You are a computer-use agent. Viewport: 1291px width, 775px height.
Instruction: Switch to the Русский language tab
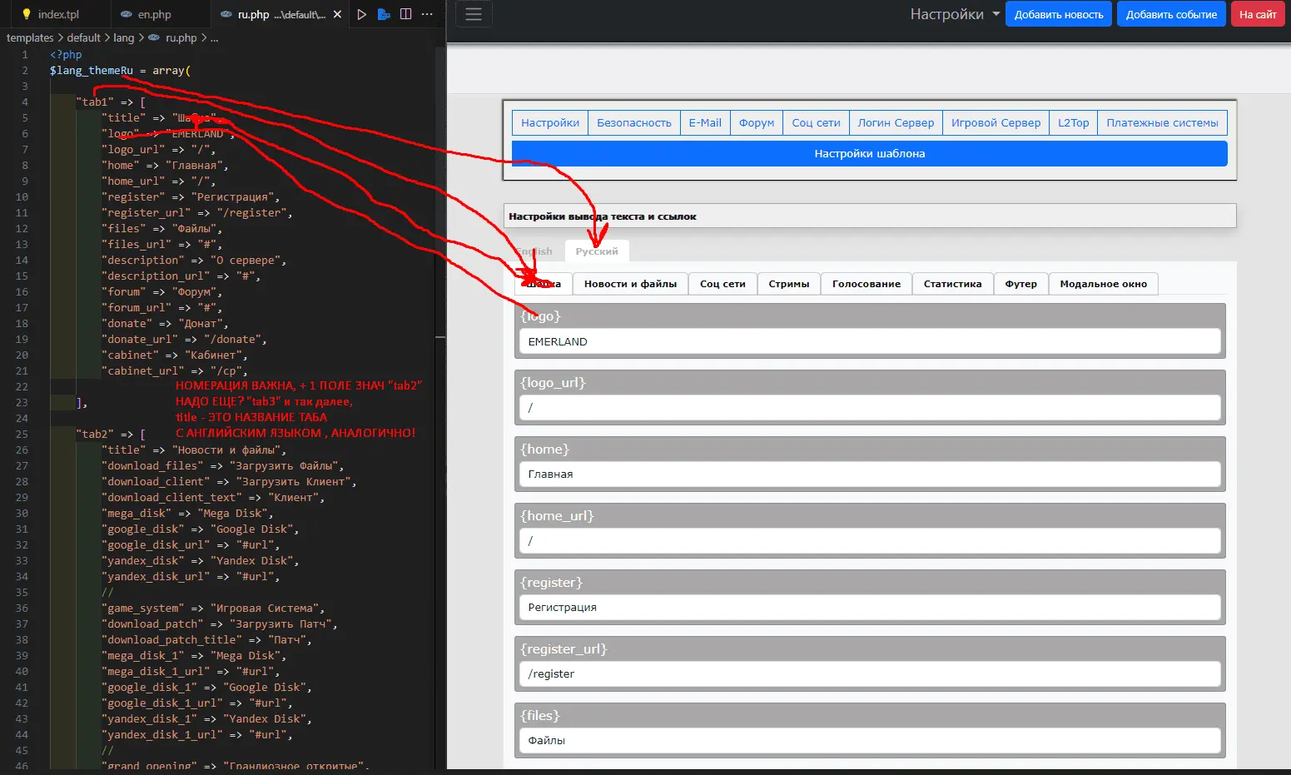click(597, 251)
